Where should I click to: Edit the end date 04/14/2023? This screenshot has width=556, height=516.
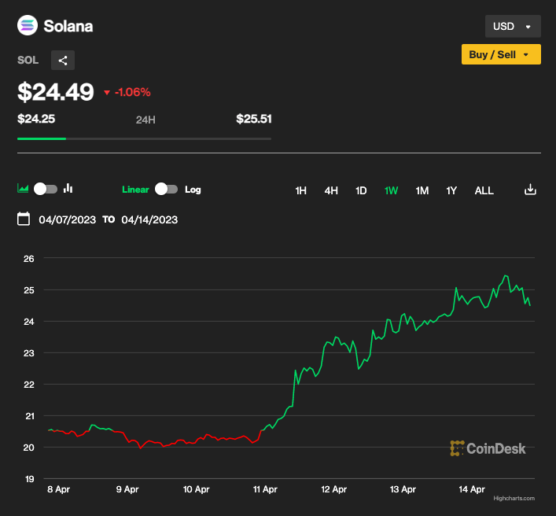tap(149, 219)
